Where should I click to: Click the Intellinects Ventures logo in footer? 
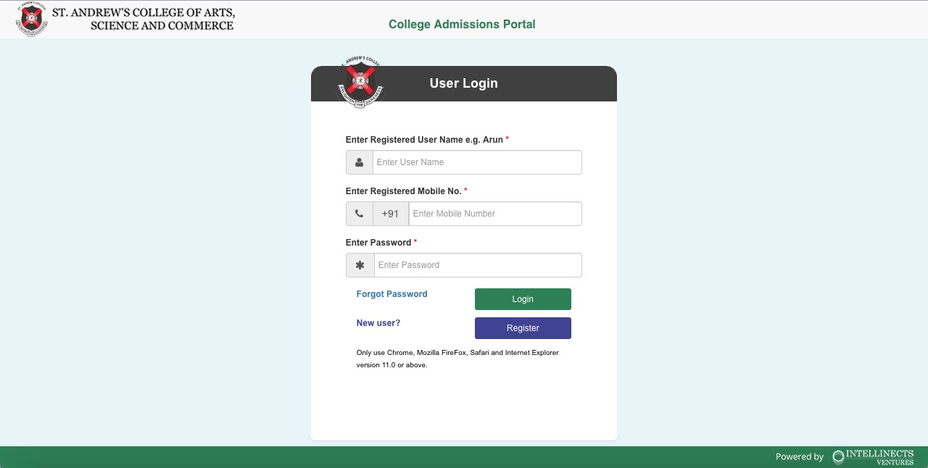coord(873,456)
